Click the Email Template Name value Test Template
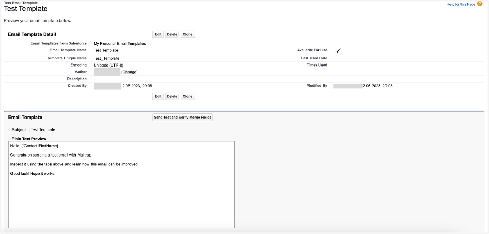This screenshot has height=234, width=489. (106, 50)
